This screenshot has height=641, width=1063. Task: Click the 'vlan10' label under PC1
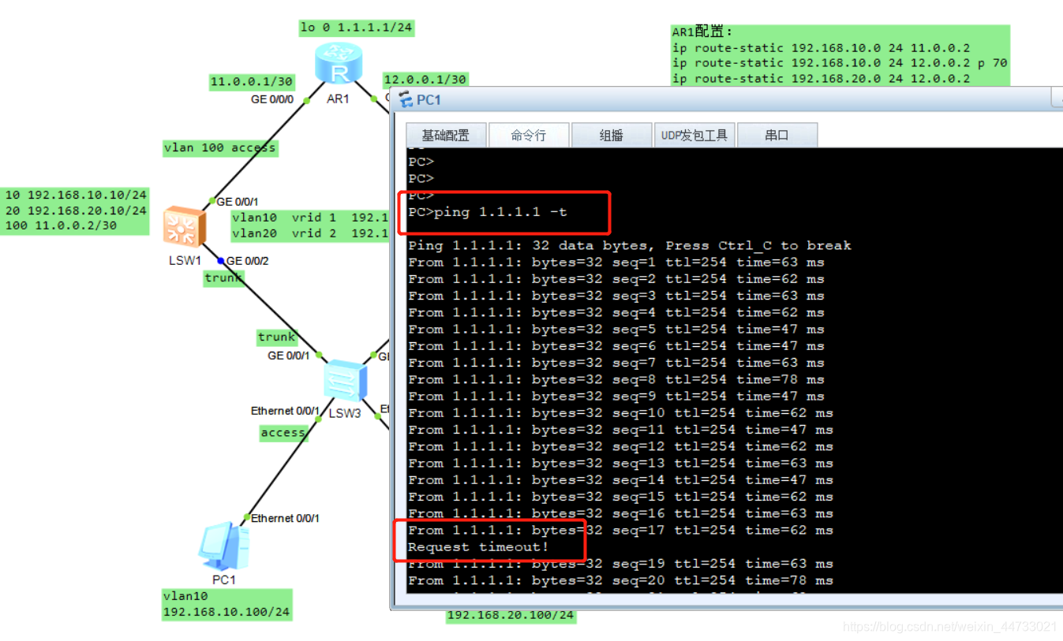click(185, 596)
